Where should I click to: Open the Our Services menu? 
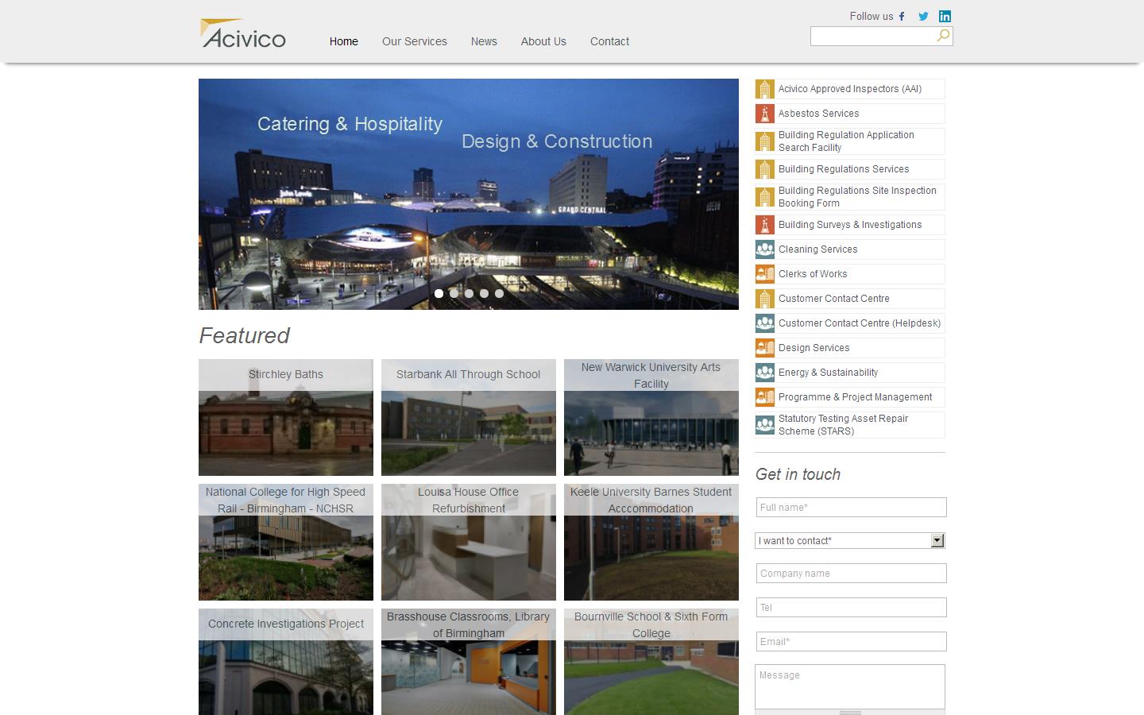414,41
